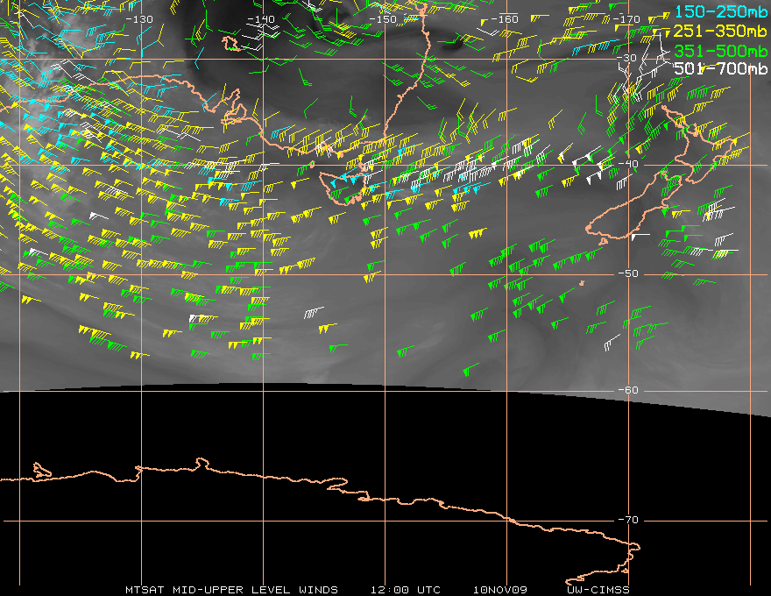Click the 251-350mb yellow legend label
This screenshot has width=771, height=596.
pos(720,31)
